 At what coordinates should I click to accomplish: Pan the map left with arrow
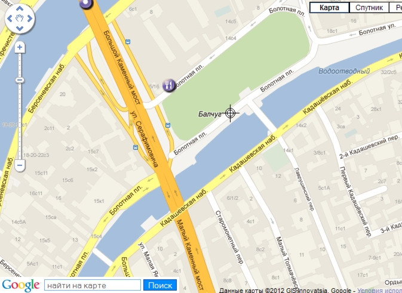(10, 18)
